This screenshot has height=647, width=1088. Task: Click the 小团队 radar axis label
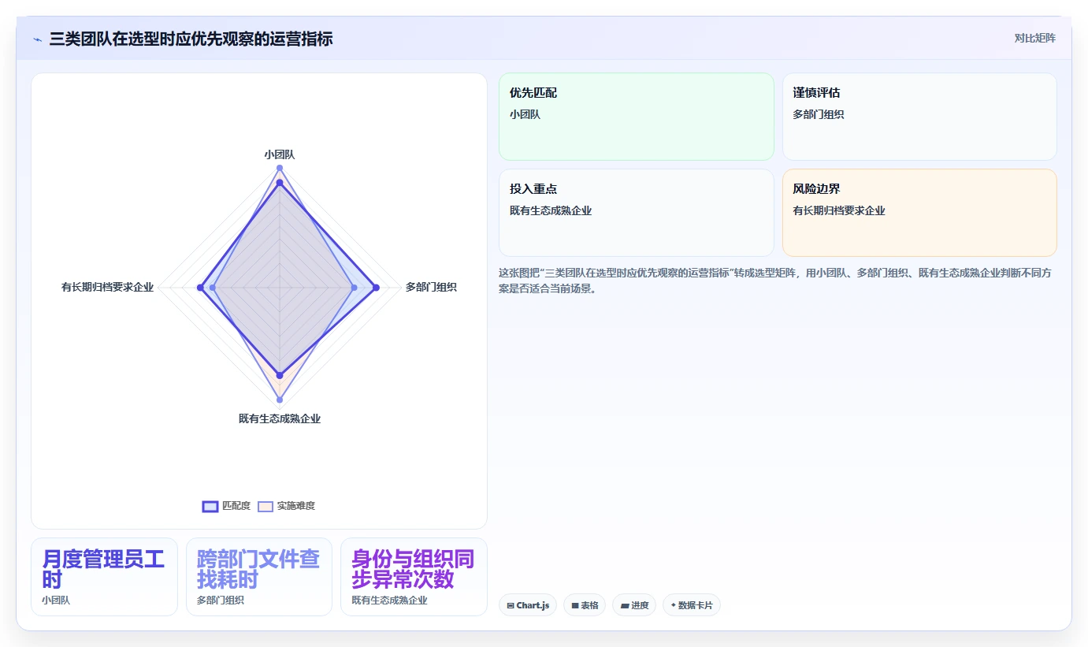[280, 154]
